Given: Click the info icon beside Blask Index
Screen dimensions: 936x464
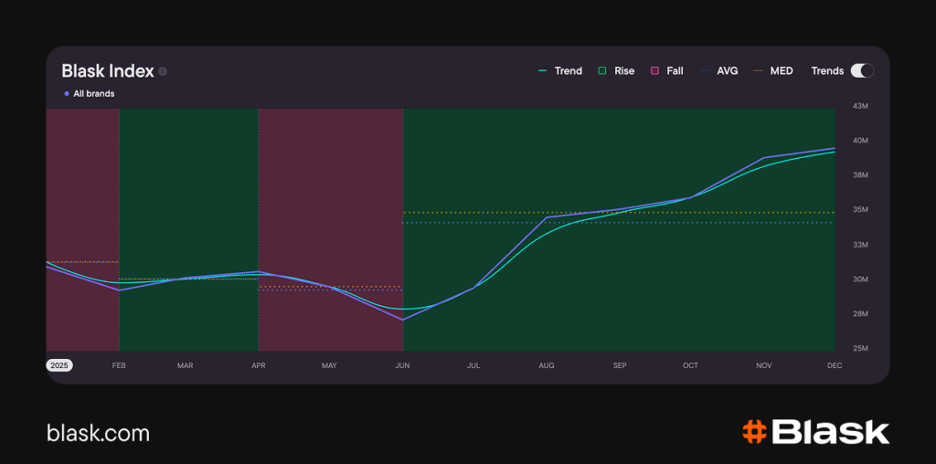Looking at the screenshot, I should click(163, 71).
